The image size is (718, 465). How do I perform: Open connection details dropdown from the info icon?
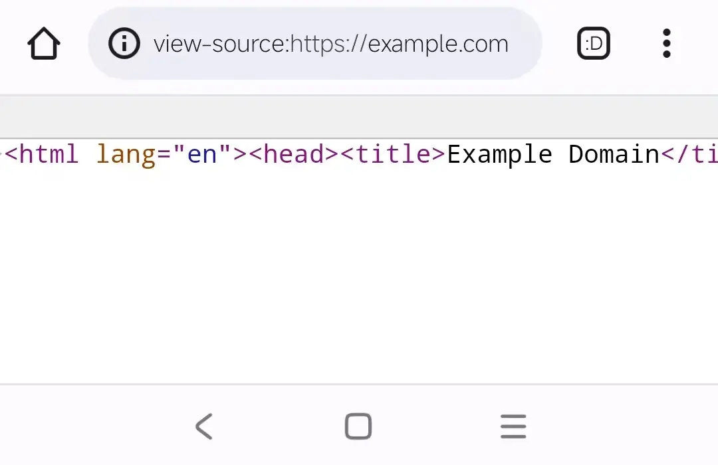point(124,45)
